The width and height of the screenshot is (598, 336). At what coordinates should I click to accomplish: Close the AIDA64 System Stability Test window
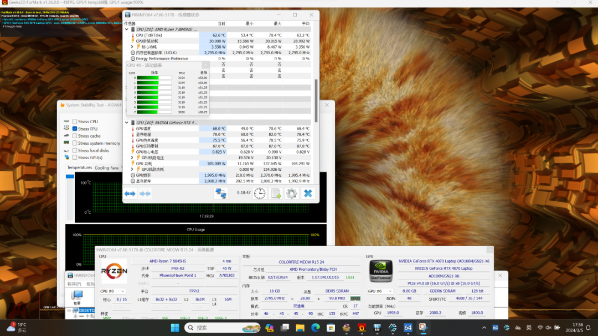[x=327, y=104]
